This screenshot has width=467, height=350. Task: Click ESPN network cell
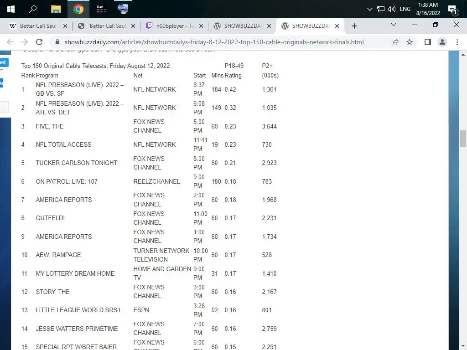(141, 310)
